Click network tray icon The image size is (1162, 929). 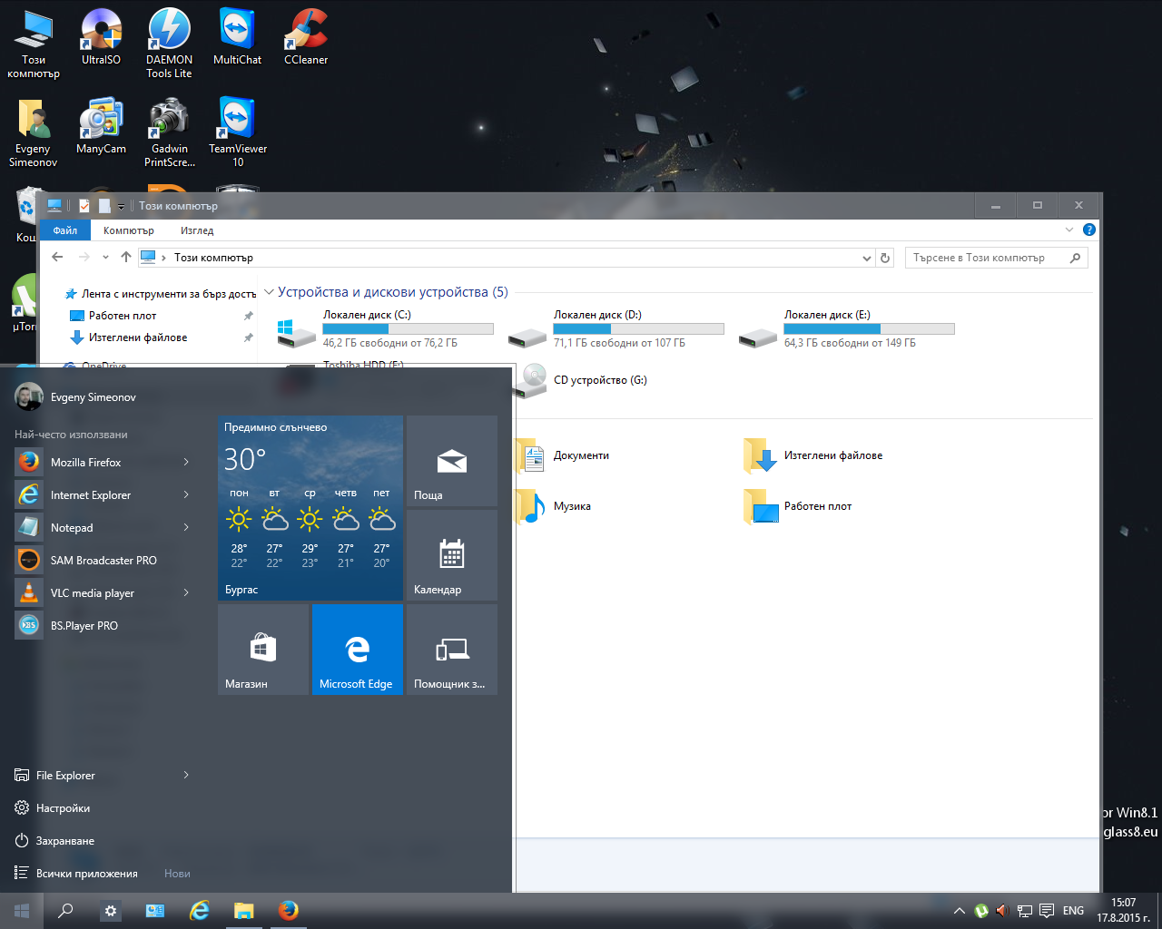(1025, 911)
